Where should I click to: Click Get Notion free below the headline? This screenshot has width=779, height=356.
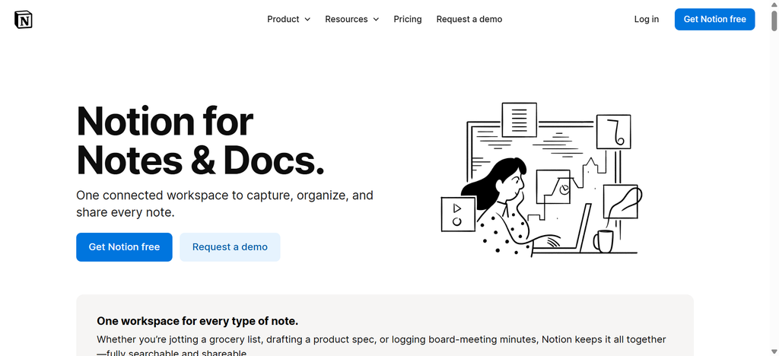tap(124, 246)
